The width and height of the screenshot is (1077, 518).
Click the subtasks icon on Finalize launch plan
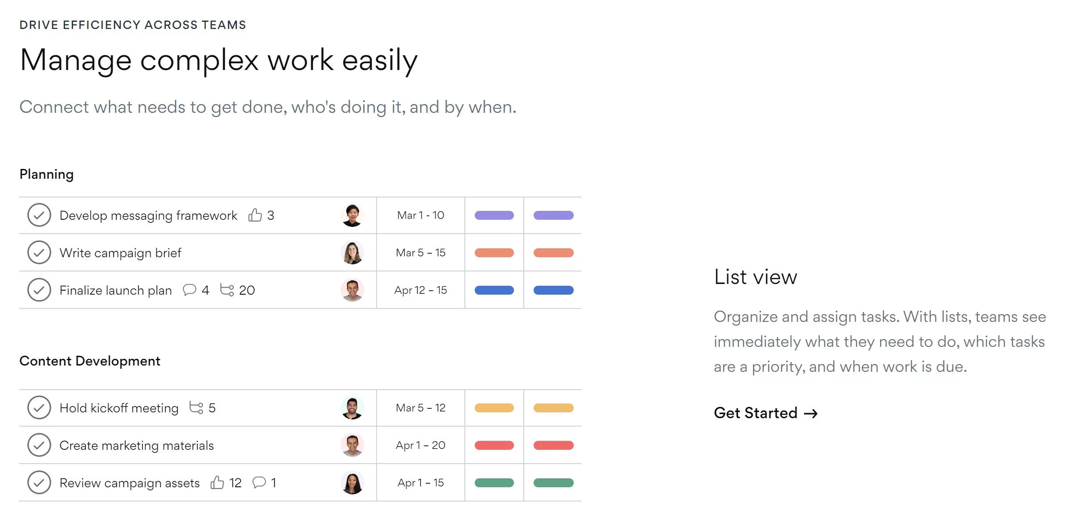228,290
